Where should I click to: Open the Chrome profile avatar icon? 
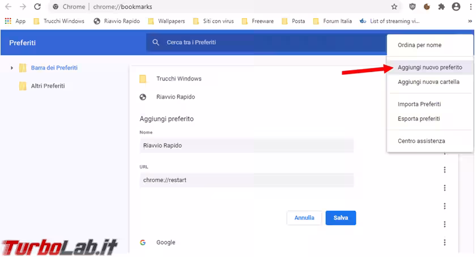[x=456, y=7]
